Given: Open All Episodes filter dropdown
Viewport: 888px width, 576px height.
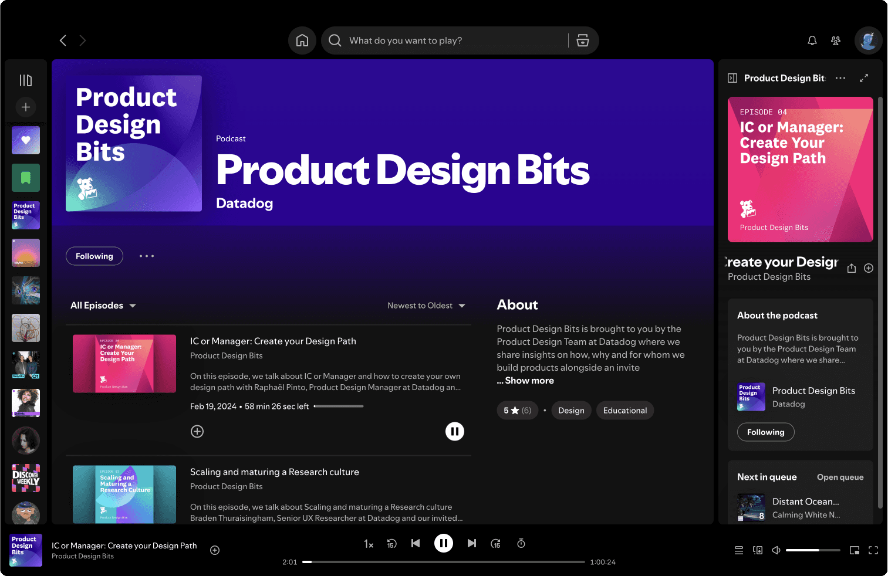Looking at the screenshot, I should (x=103, y=306).
